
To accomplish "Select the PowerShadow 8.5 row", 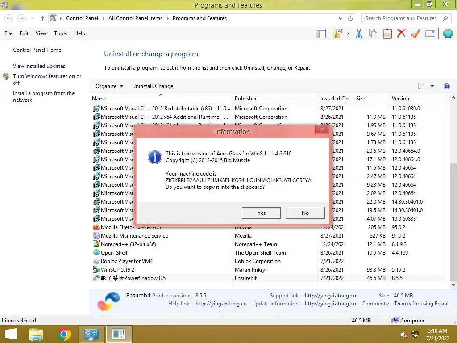I will tap(268, 278).
